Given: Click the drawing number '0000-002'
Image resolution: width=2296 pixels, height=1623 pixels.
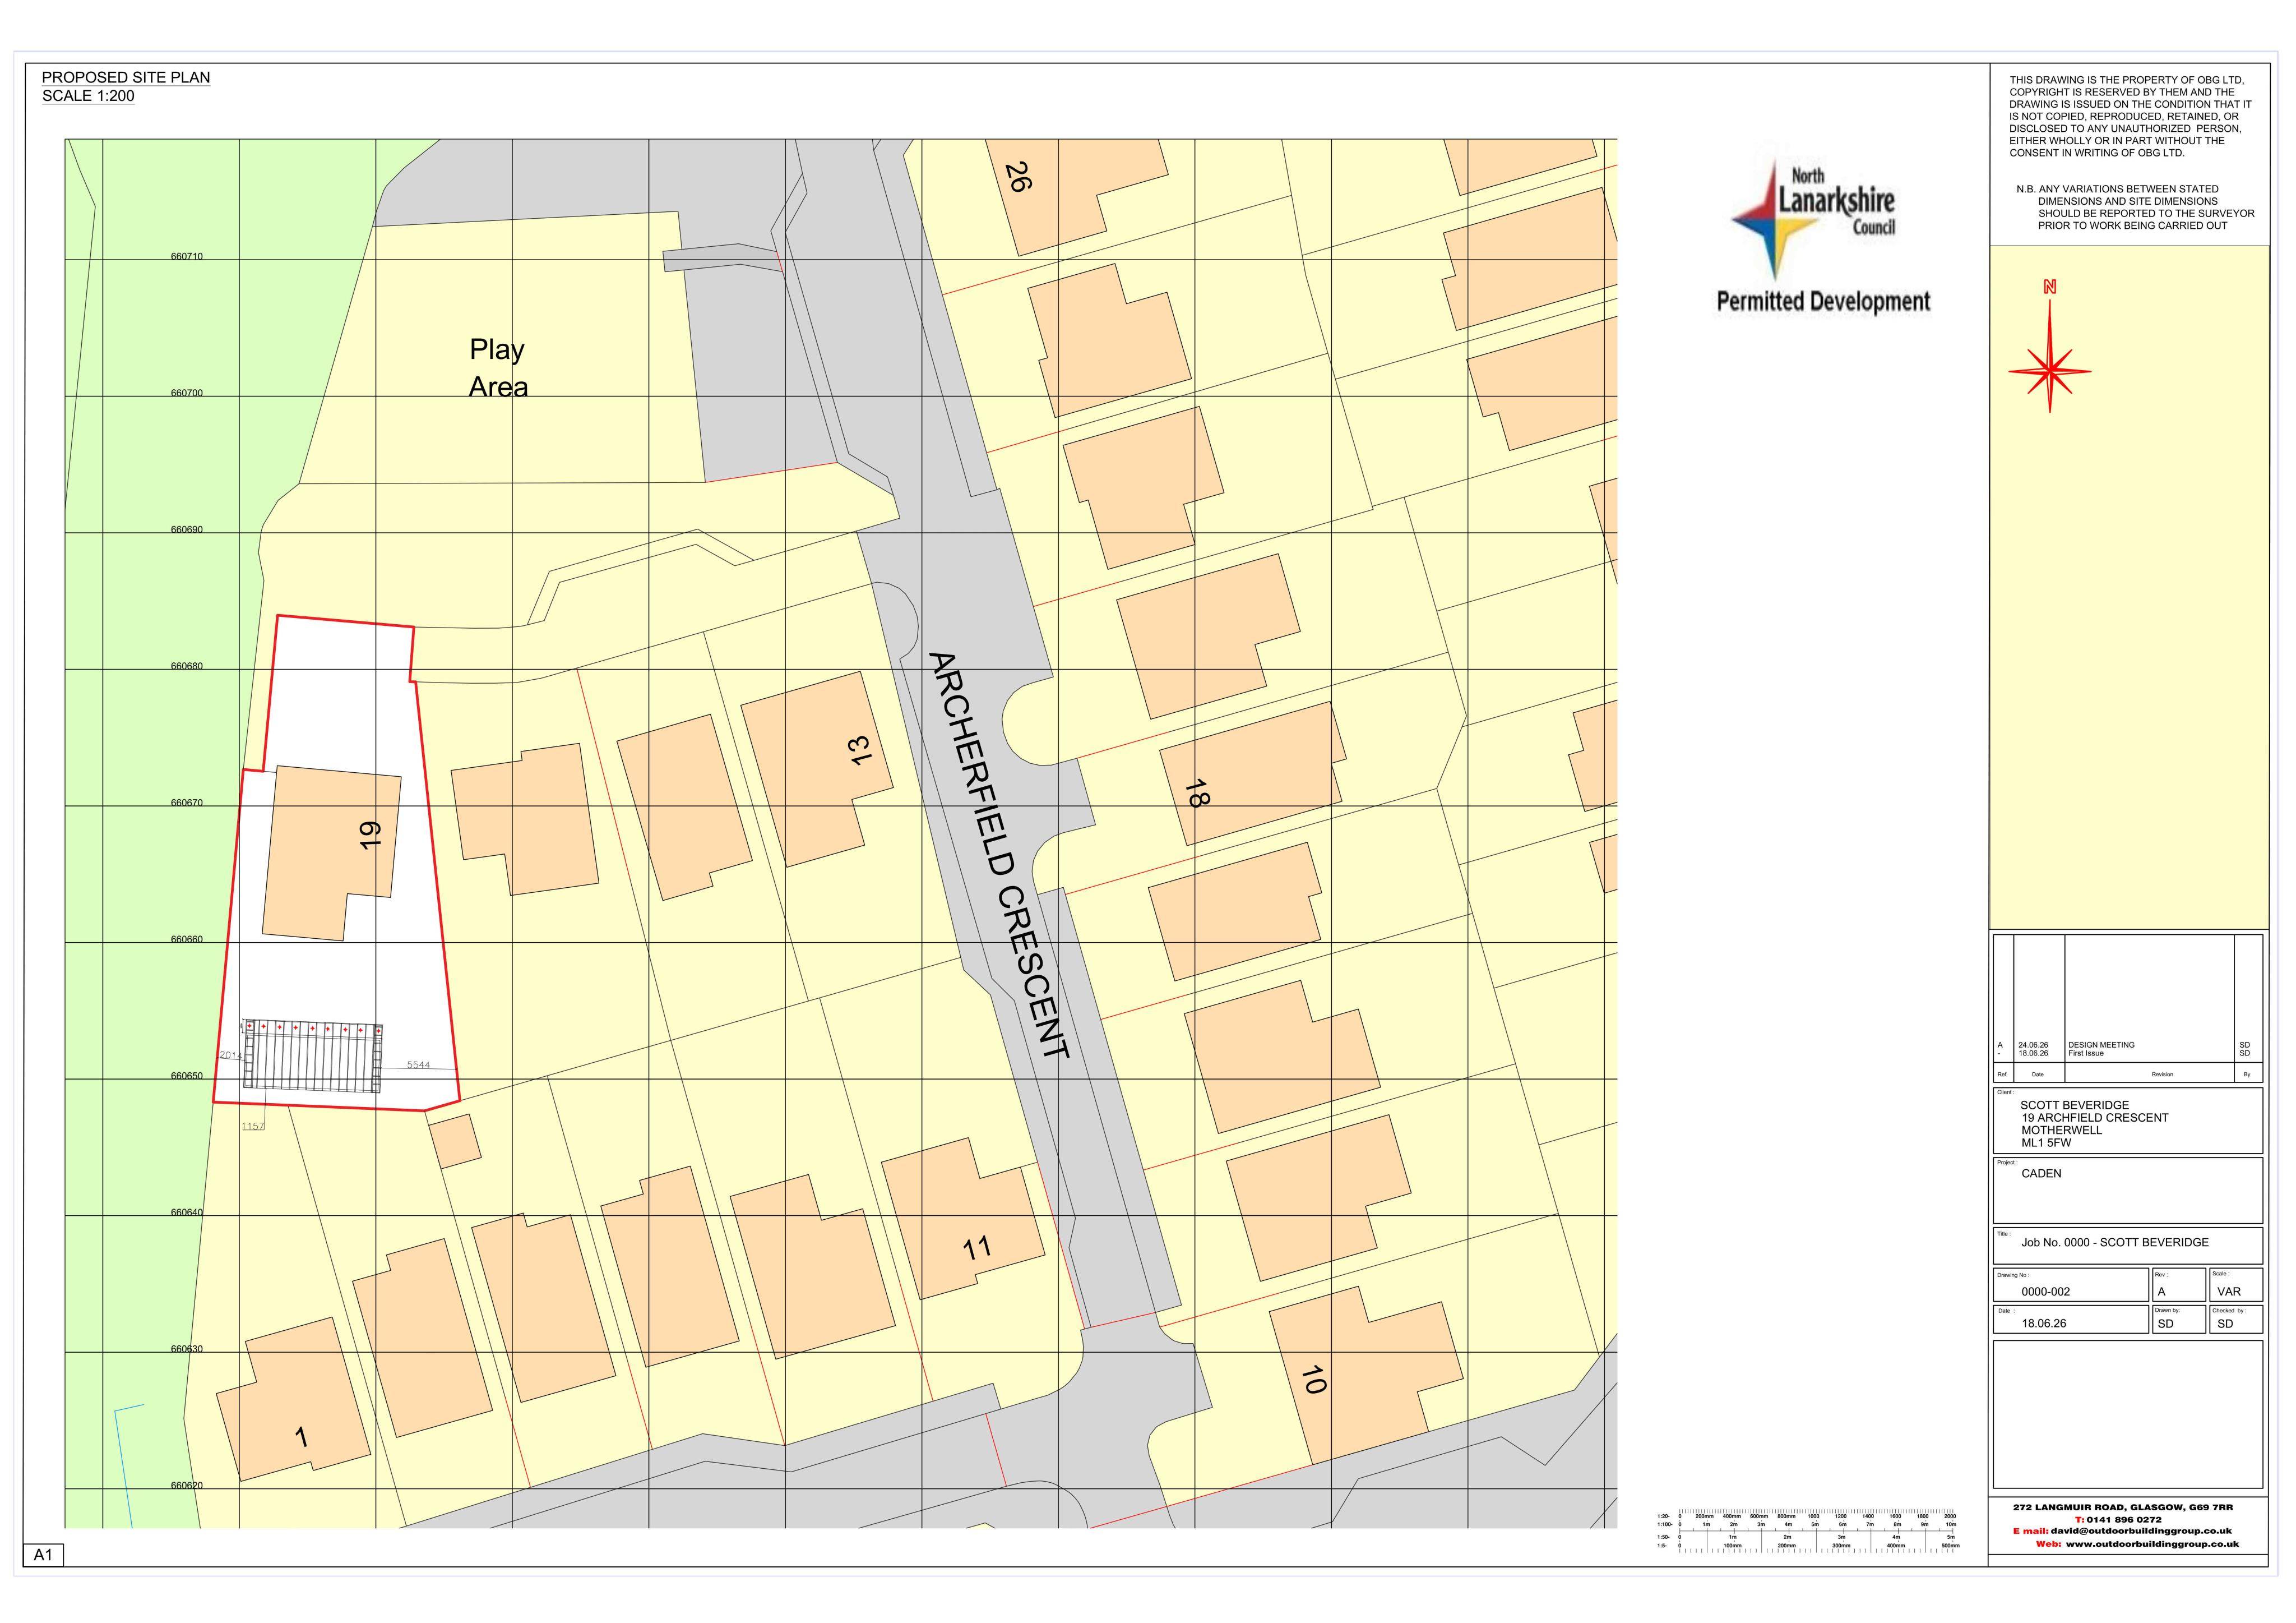Looking at the screenshot, I should coord(2046,1292).
